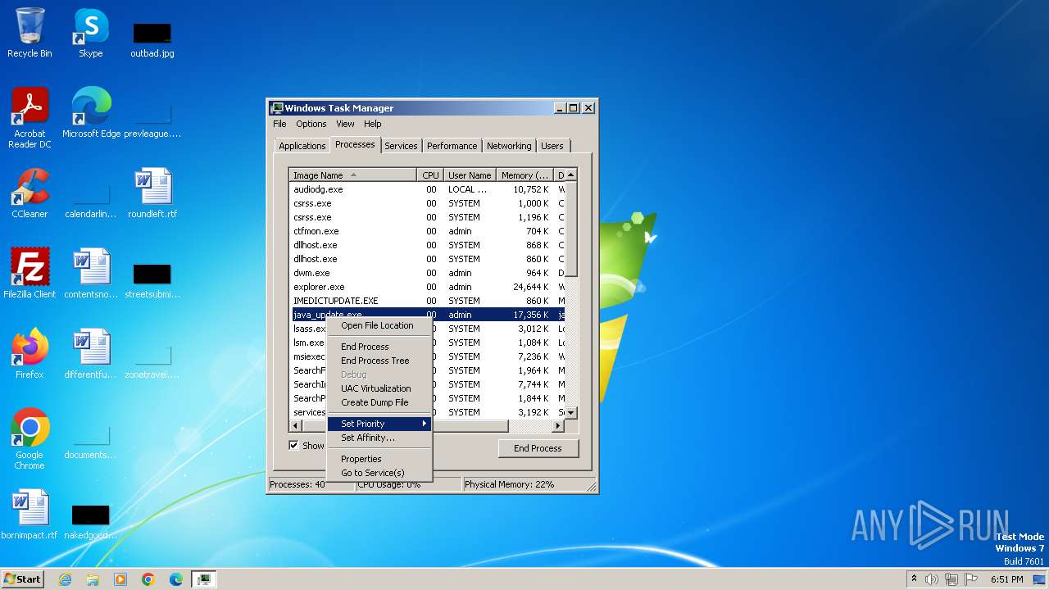Viewport: 1049px width, 590px height.
Task: Open the View menu
Action: pos(345,124)
